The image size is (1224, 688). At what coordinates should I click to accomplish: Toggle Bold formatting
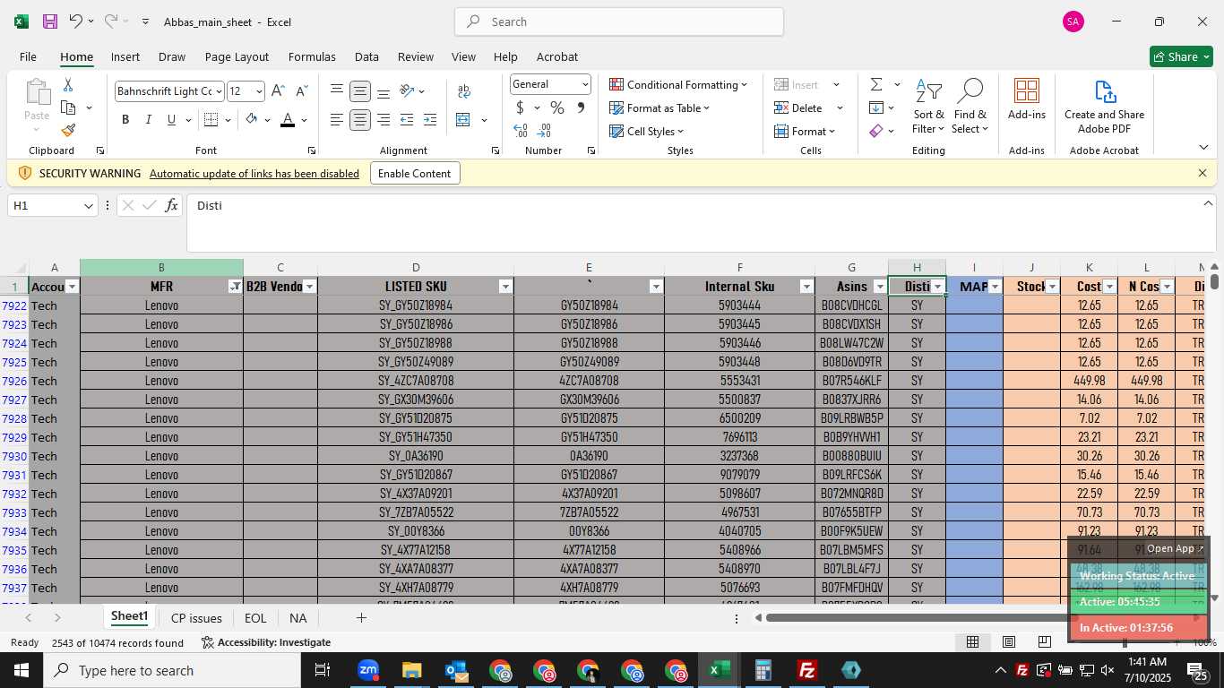tap(125, 120)
